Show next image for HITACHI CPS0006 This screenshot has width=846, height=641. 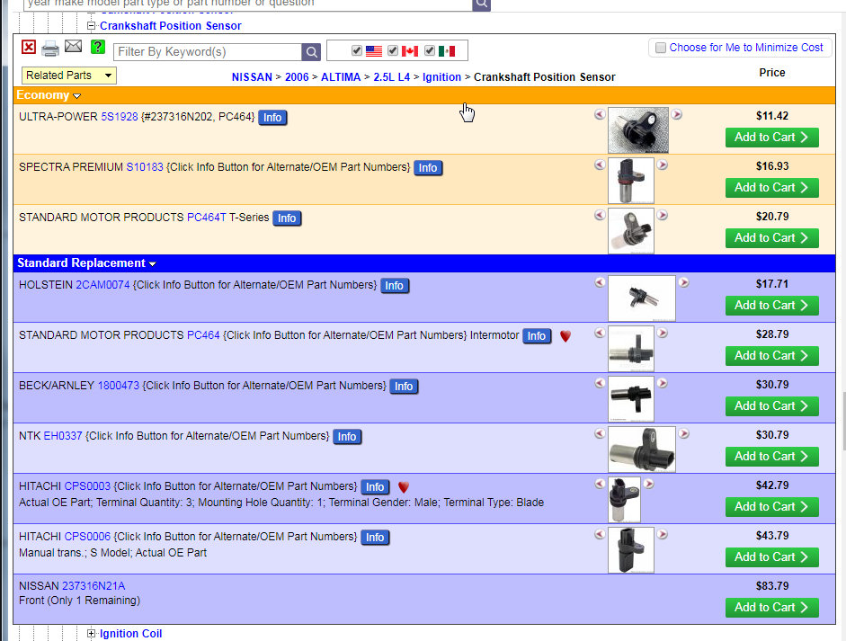tap(663, 534)
